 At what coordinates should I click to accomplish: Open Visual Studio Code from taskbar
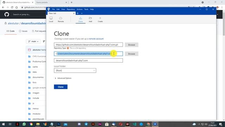pyautogui.click(x=134, y=124)
